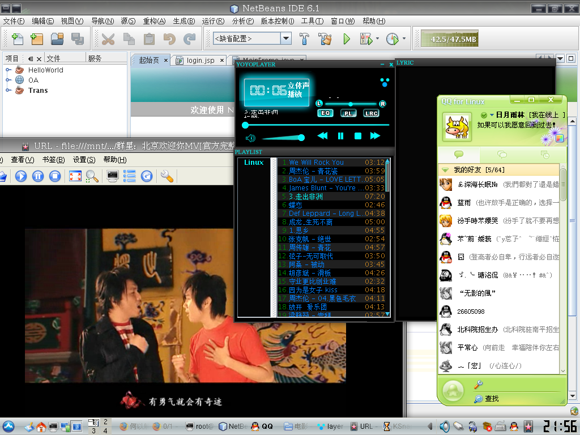Click the Undo arrow in NetBeans toolbar
The height and width of the screenshot is (435, 580).
[x=169, y=39]
